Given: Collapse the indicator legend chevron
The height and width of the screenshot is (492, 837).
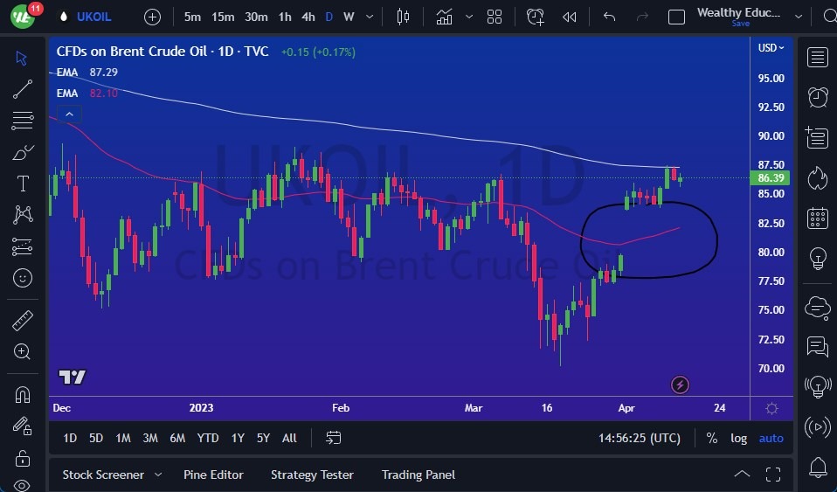Looking at the screenshot, I should click(x=69, y=114).
